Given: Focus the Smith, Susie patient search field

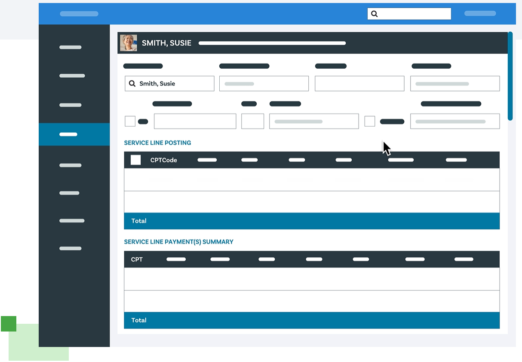Looking at the screenshot, I should [x=169, y=83].
